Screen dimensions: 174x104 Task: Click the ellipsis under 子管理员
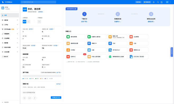click(39, 22)
